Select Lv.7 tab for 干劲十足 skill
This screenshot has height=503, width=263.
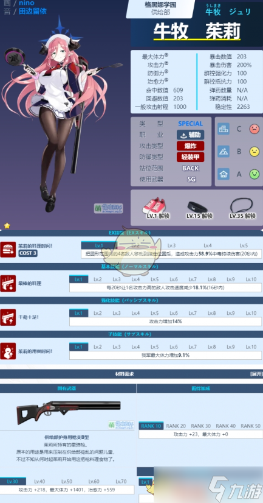tap(193, 313)
